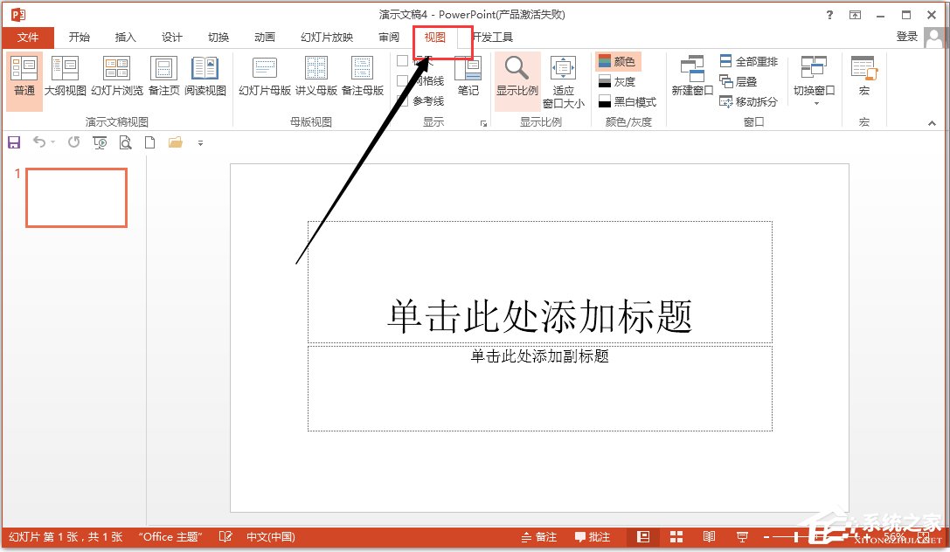
Task: Toggle the Gridlines (网格线) checkbox
Action: click(402, 80)
